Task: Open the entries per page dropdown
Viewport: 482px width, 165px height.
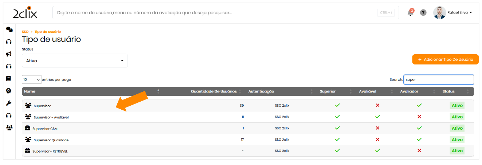Action: pyautogui.click(x=32, y=79)
